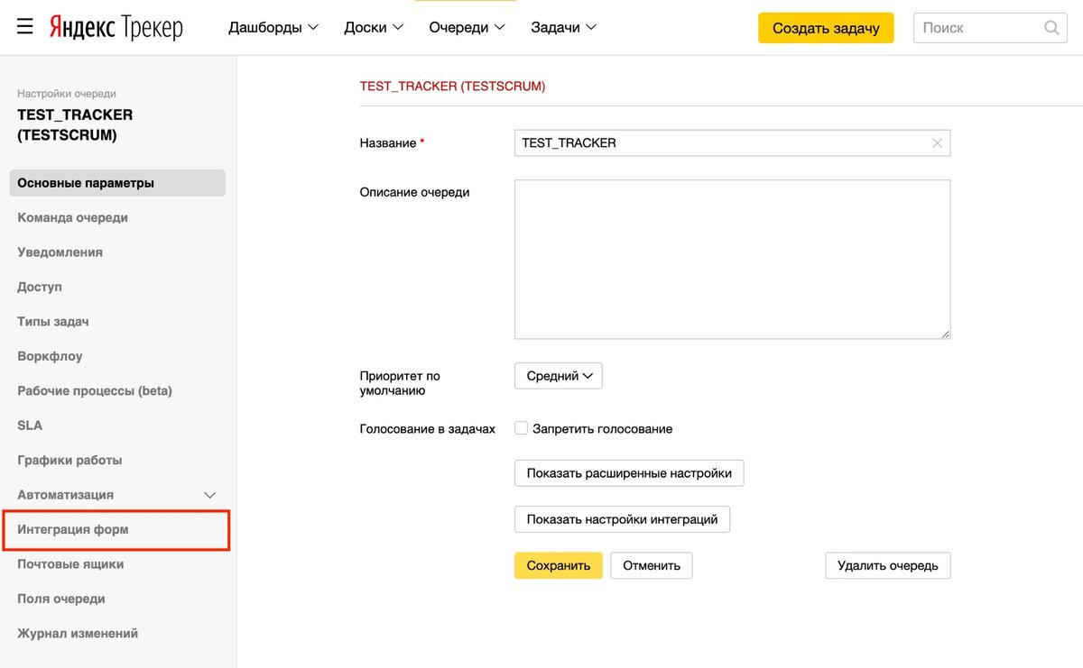Select Воркфлоу in the sidebar

tap(51, 356)
